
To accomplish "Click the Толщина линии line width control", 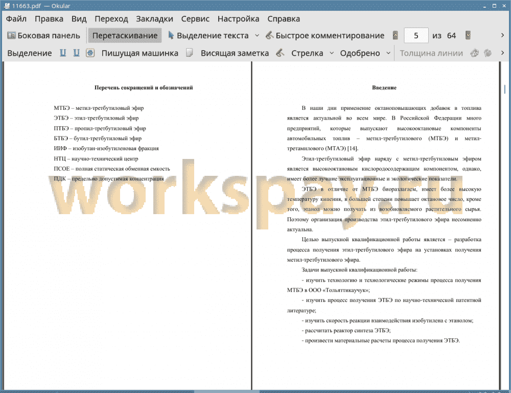I will coord(431,53).
